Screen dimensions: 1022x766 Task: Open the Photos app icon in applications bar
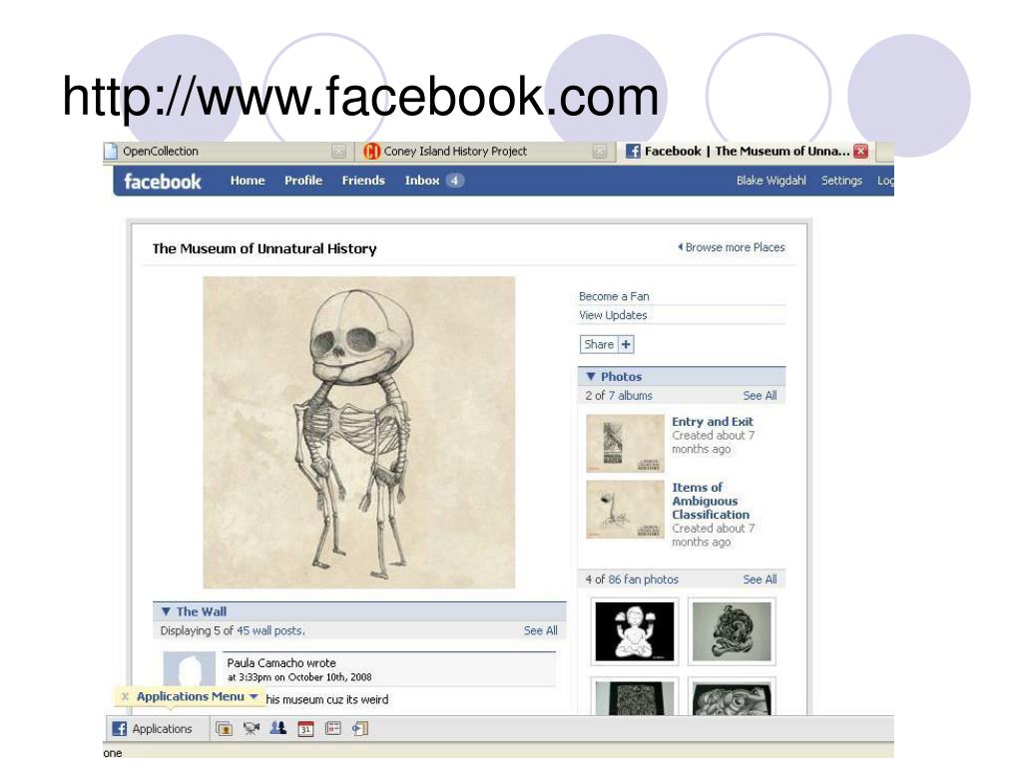coord(225,729)
